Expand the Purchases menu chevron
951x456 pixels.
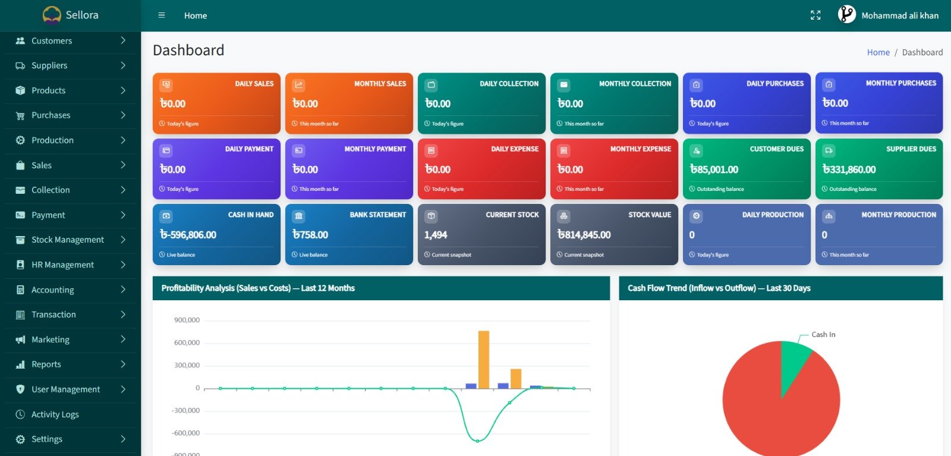(x=123, y=115)
